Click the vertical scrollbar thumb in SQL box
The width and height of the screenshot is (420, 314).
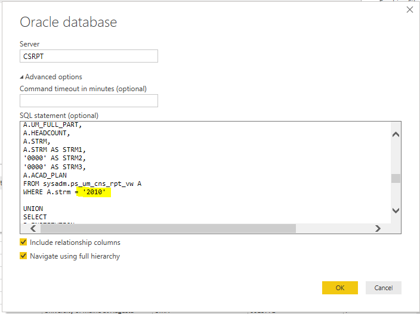click(x=396, y=178)
